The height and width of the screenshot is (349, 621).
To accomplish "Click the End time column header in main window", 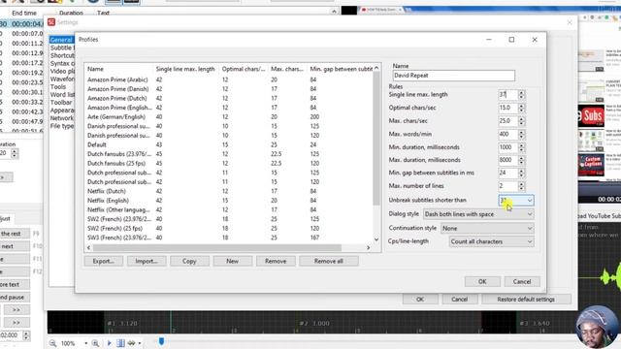I will (24, 13).
